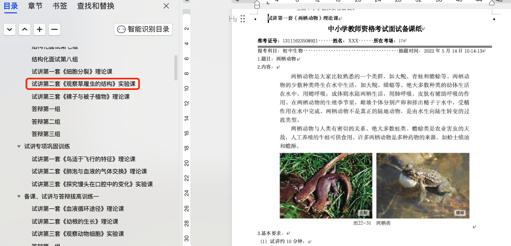Jump to 答辩第二组 in outline
The height and width of the screenshot is (246, 511).
pyautogui.click(x=46, y=122)
